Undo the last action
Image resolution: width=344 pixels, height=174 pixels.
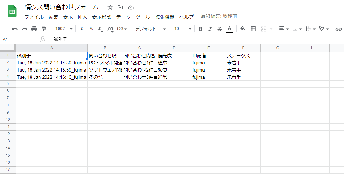tap(15, 29)
